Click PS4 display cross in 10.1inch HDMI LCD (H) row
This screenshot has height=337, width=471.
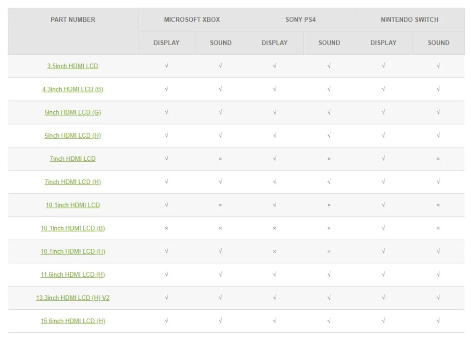pyautogui.click(x=274, y=252)
